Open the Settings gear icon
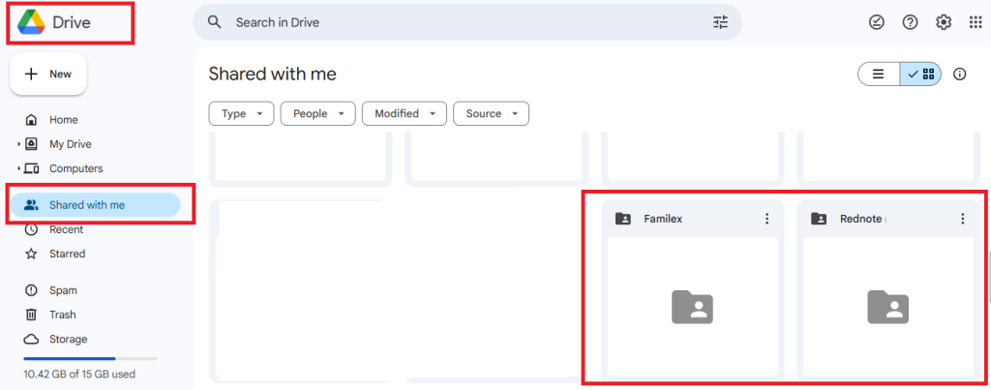 point(944,22)
